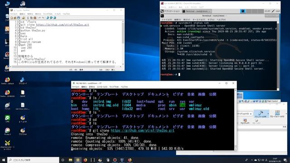290x163 pixels.
Task: Open Tera Term ウィンドウ(W) menu
Action: (114, 86)
